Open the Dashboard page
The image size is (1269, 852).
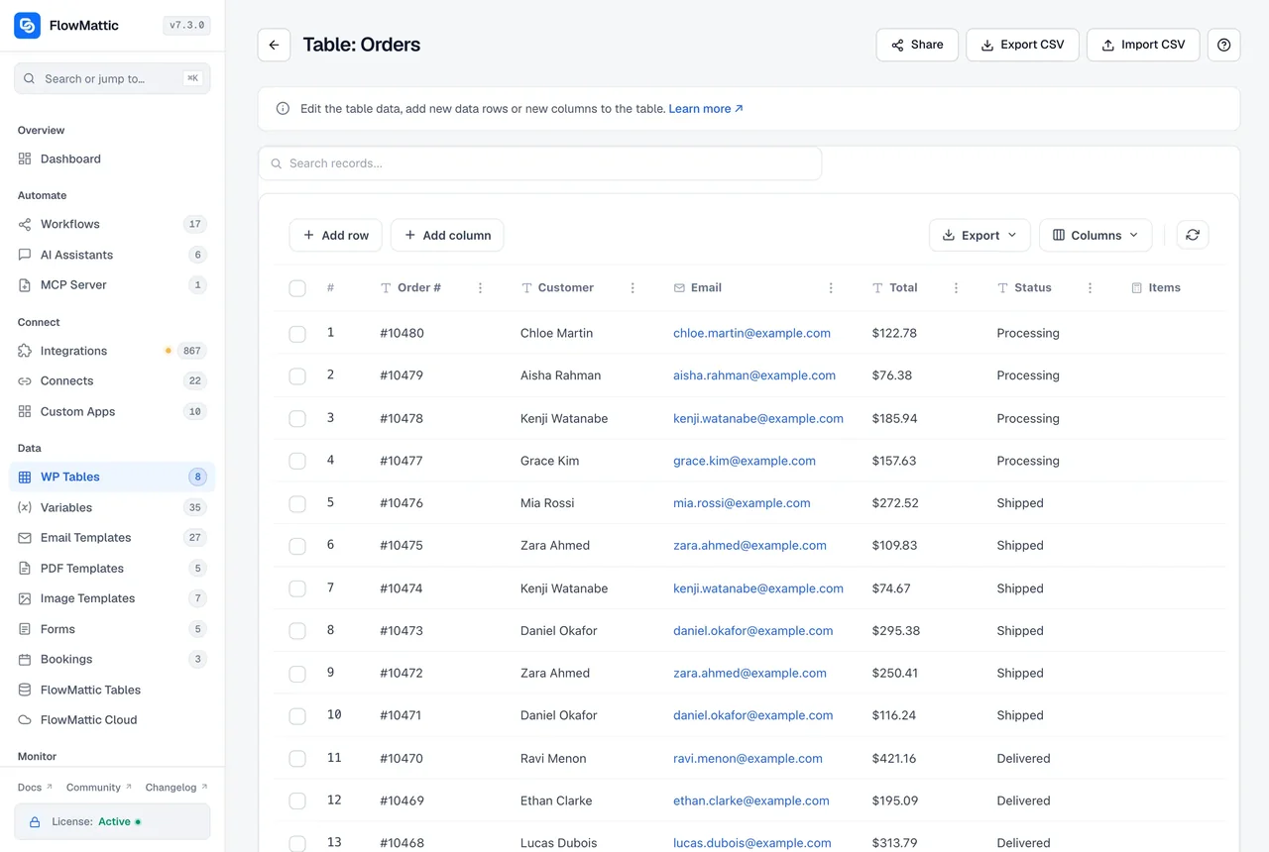[x=112, y=159]
